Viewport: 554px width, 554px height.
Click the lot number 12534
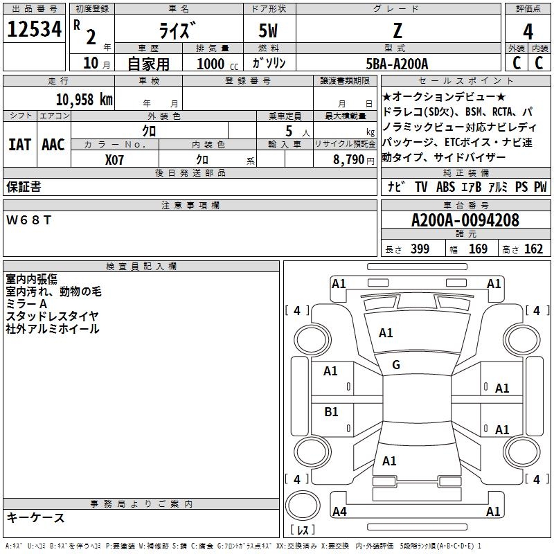click(34, 29)
